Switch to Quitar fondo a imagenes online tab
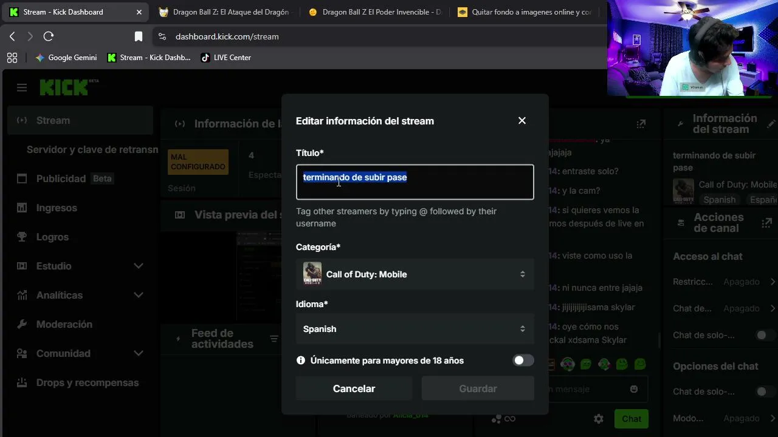 525,12
